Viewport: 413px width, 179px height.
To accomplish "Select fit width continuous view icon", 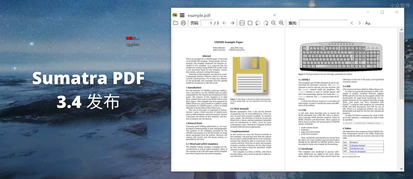I will [242, 23].
